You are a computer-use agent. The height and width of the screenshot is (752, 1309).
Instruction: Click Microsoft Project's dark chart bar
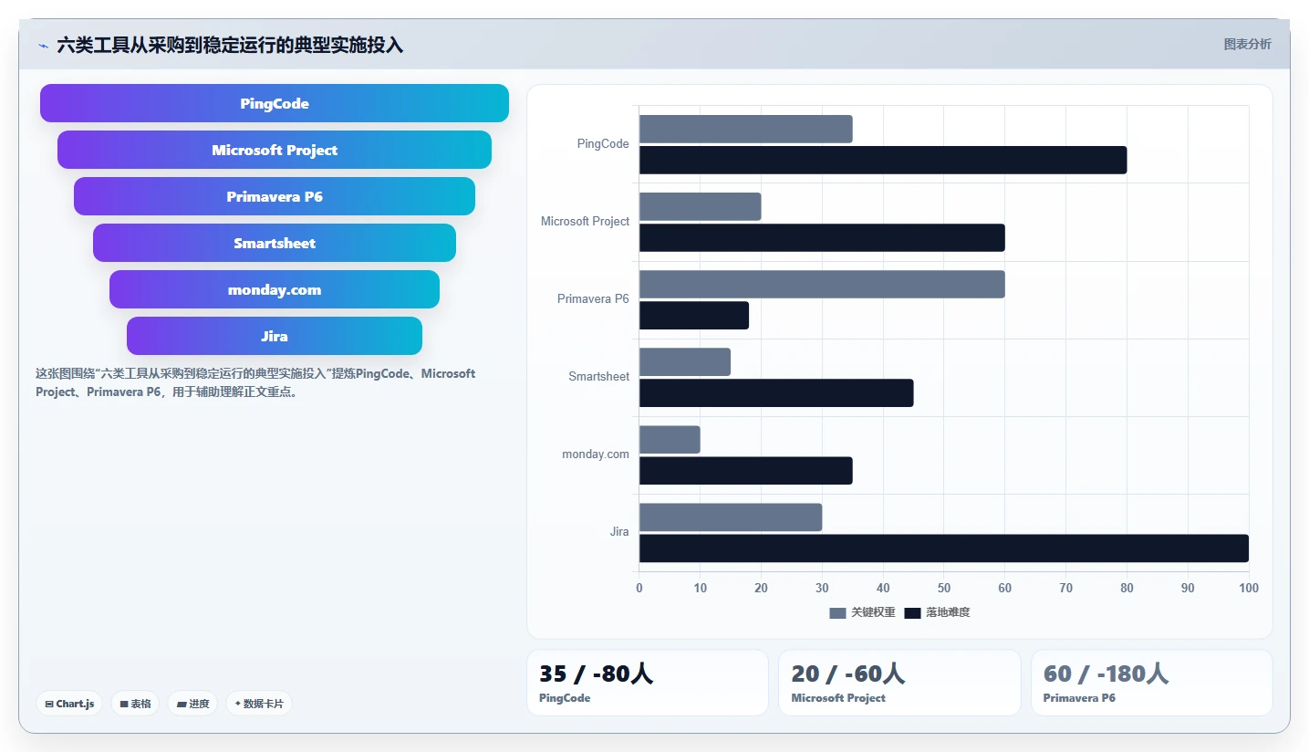point(822,237)
